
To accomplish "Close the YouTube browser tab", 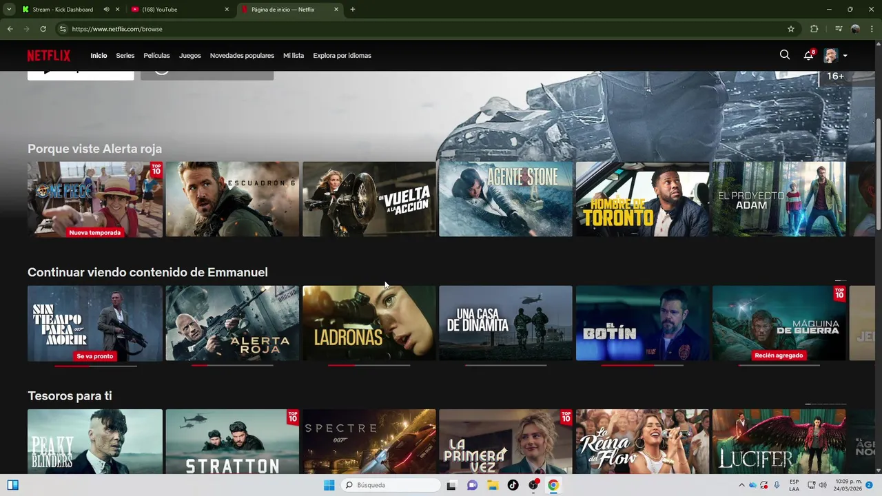I will pos(227,10).
